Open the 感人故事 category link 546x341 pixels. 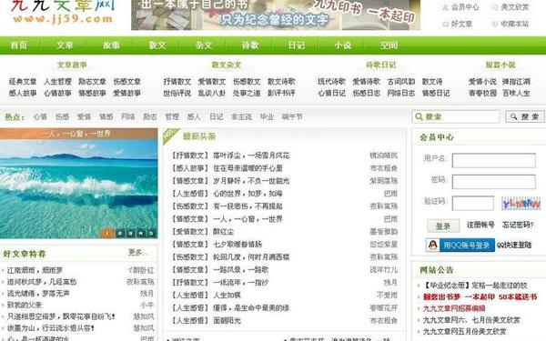click(x=23, y=93)
